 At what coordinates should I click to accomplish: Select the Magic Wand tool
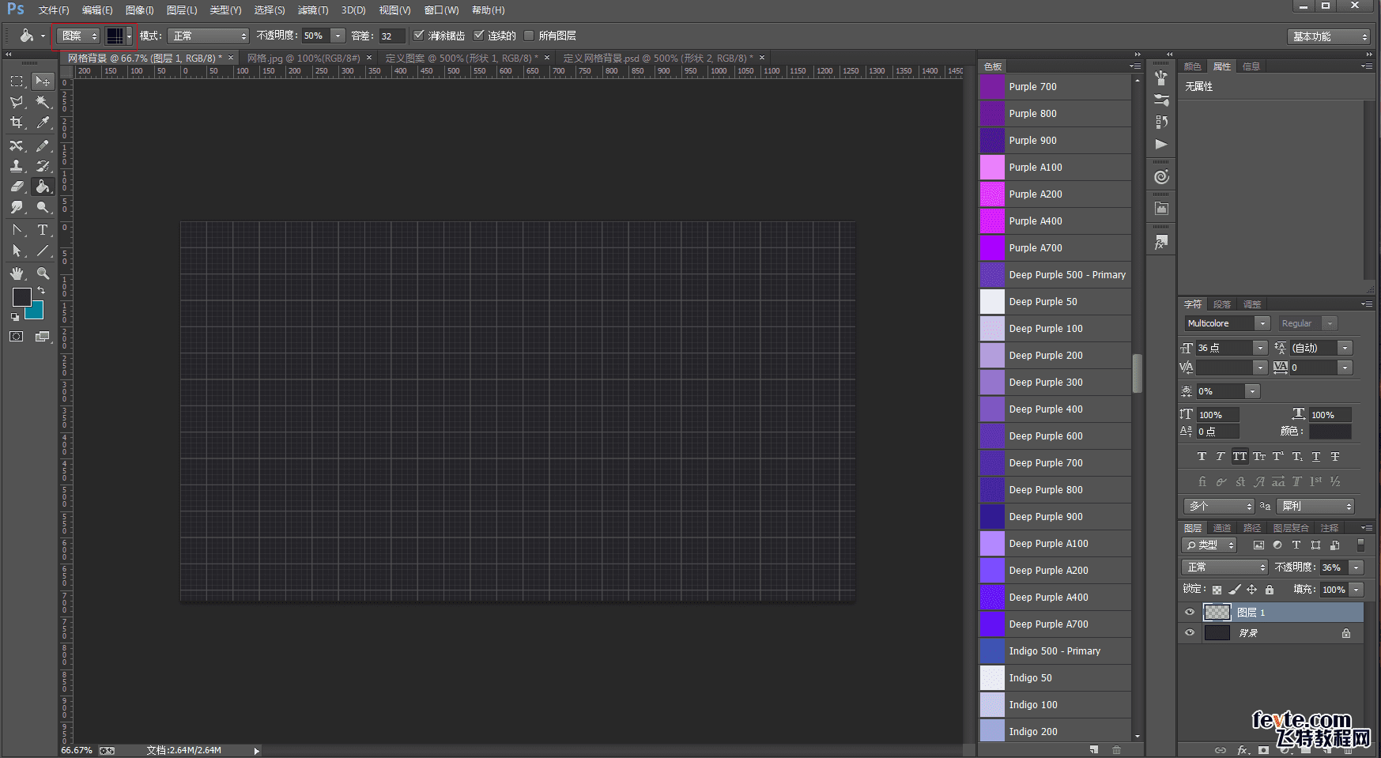[43, 102]
